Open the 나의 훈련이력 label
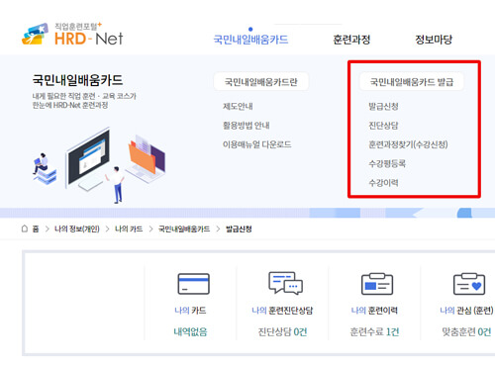The image size is (495, 366). click(x=374, y=311)
